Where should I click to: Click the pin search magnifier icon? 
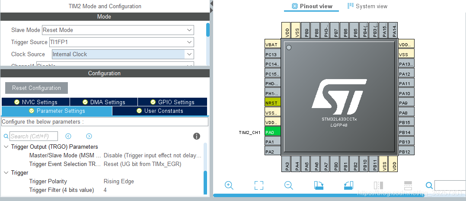(x=429, y=185)
